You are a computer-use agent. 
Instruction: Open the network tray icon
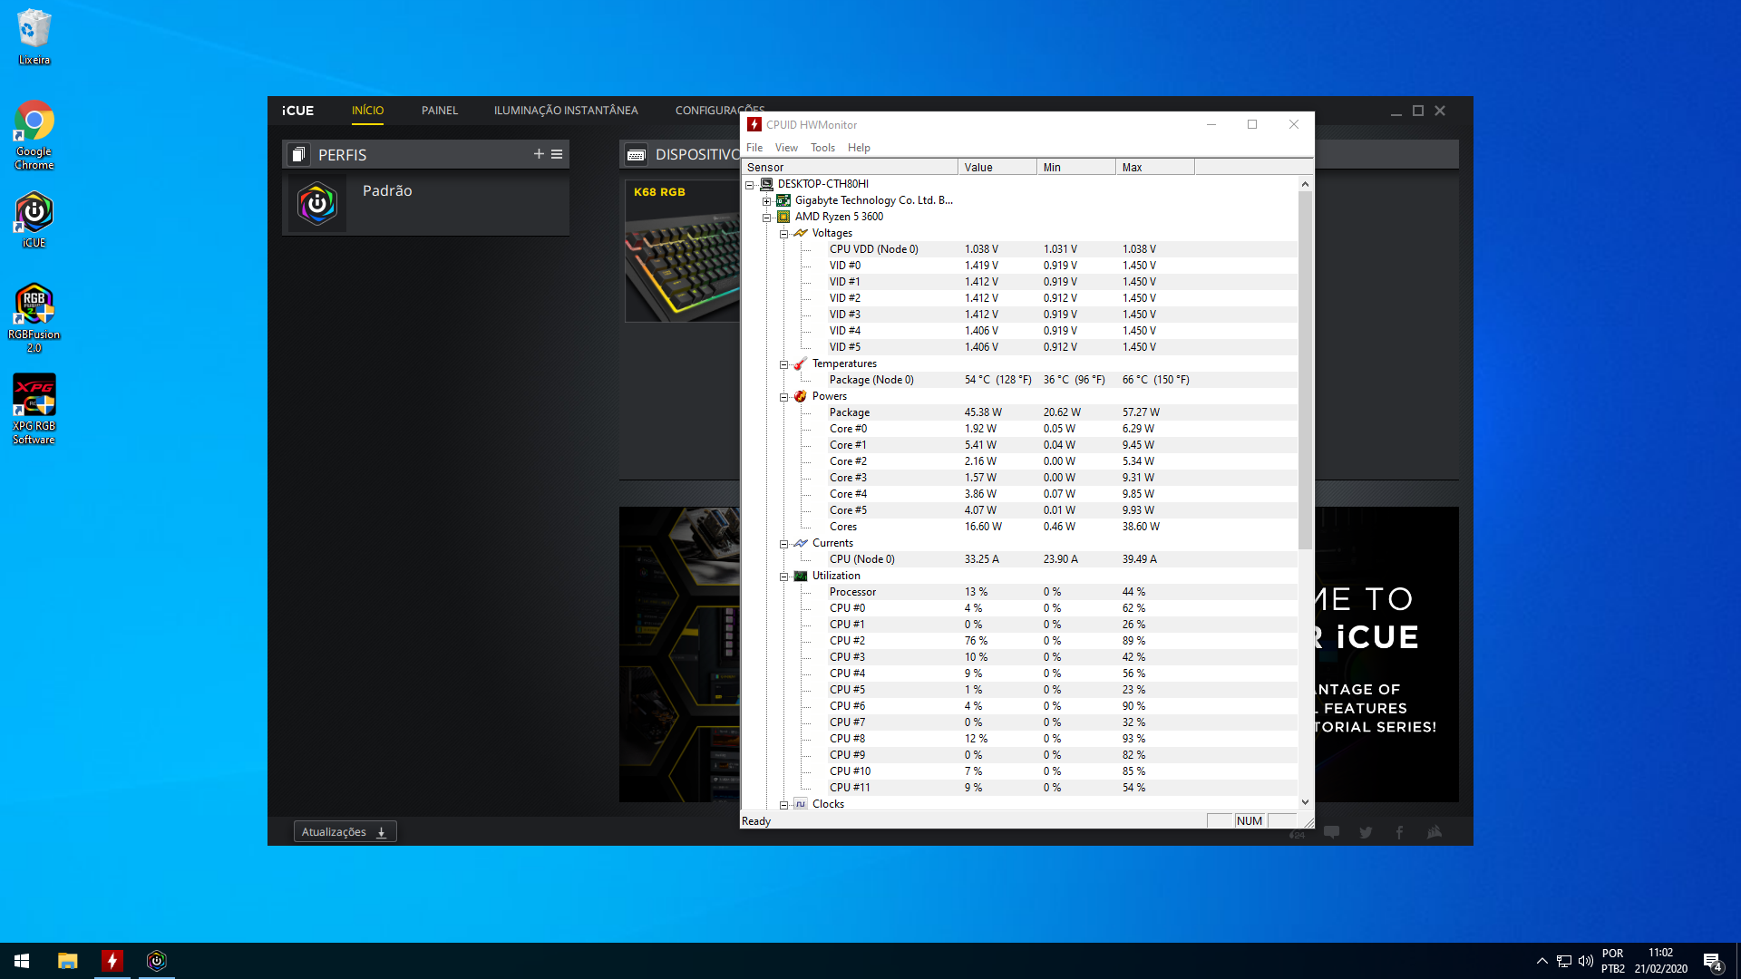(x=1564, y=961)
